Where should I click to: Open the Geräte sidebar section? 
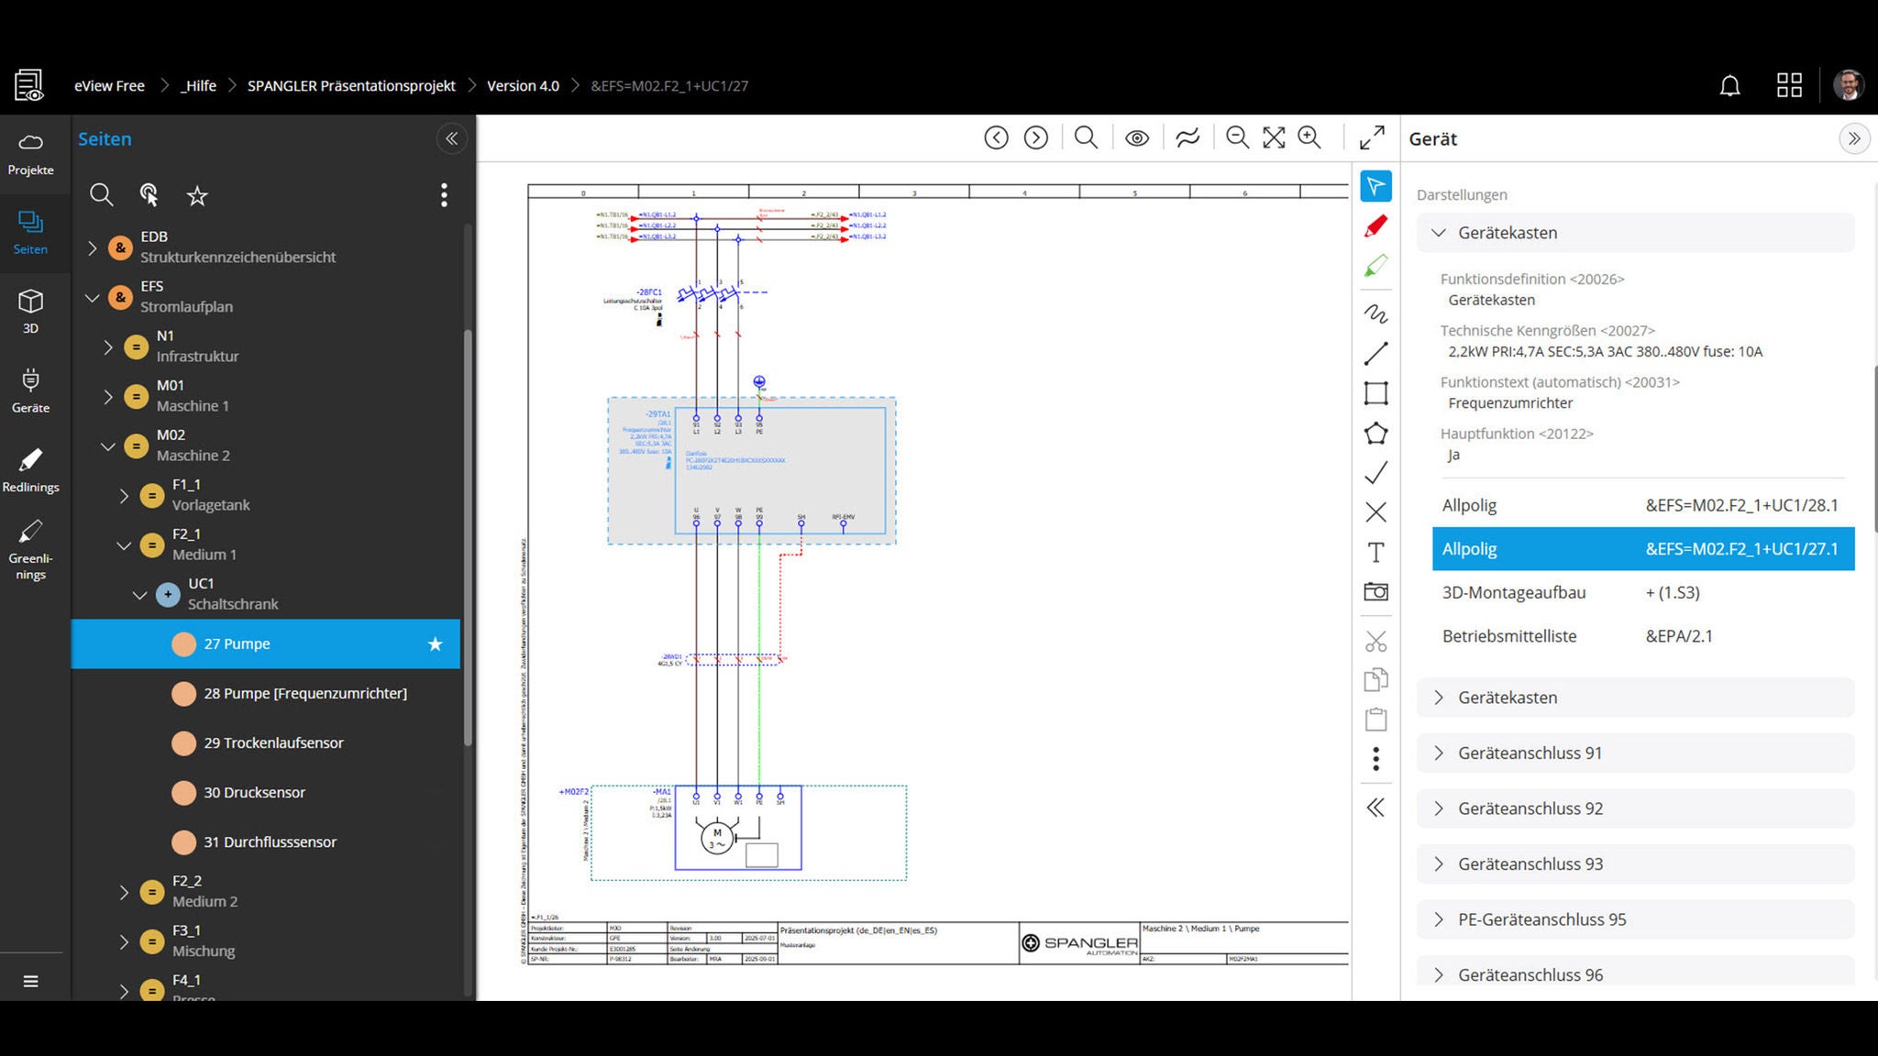30,391
